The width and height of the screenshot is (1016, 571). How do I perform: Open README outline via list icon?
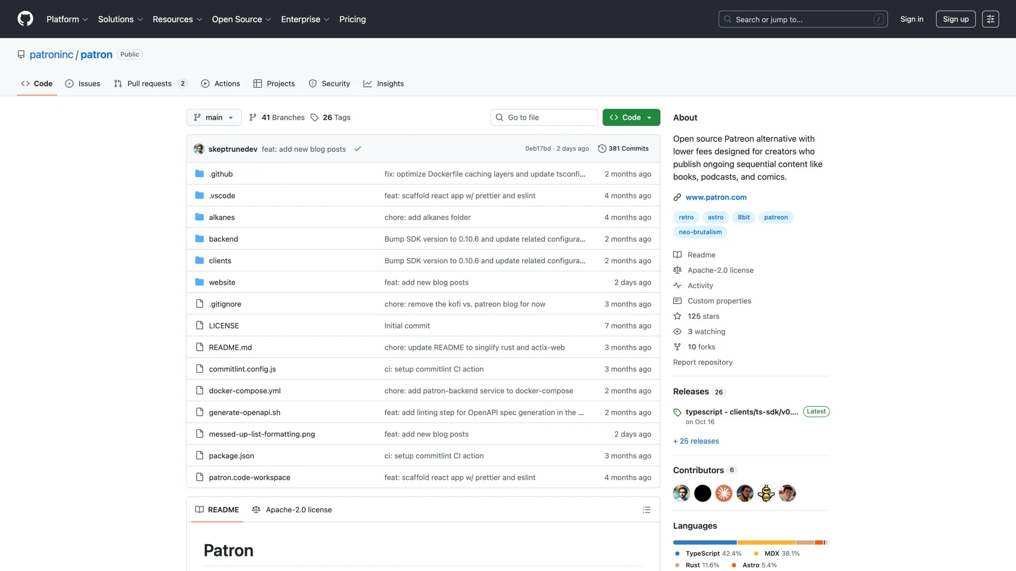[x=646, y=510]
